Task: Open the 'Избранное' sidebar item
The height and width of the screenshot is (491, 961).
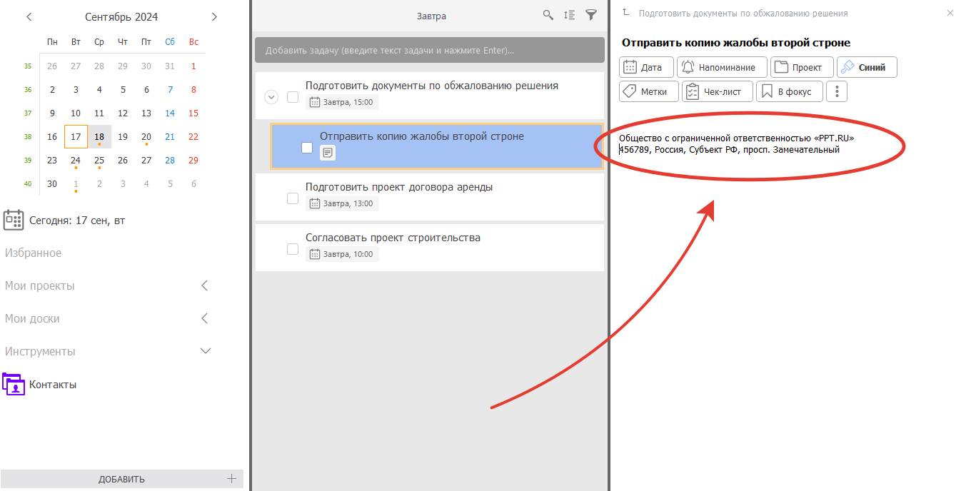Action: click(x=34, y=253)
